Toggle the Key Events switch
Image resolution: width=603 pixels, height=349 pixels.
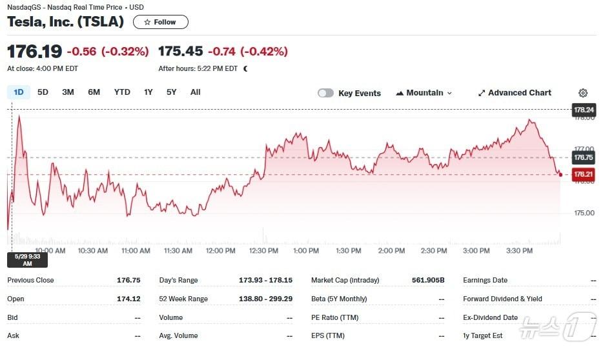tap(325, 93)
